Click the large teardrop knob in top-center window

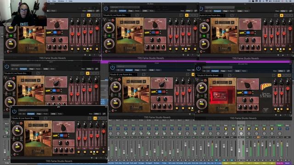click(155, 24)
